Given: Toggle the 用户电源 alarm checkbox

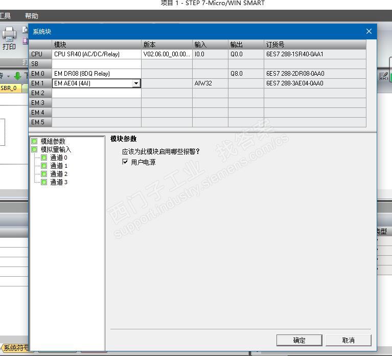Looking at the screenshot, I should (125, 162).
